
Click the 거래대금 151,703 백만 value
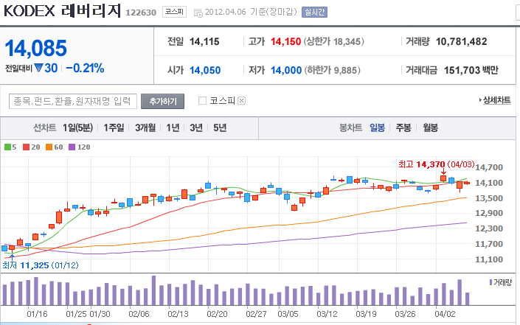click(471, 70)
